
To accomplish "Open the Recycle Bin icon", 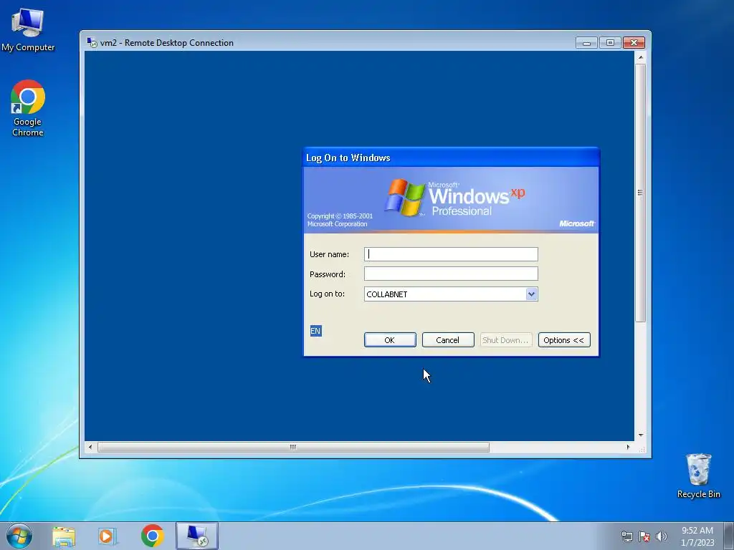I will (x=698, y=476).
